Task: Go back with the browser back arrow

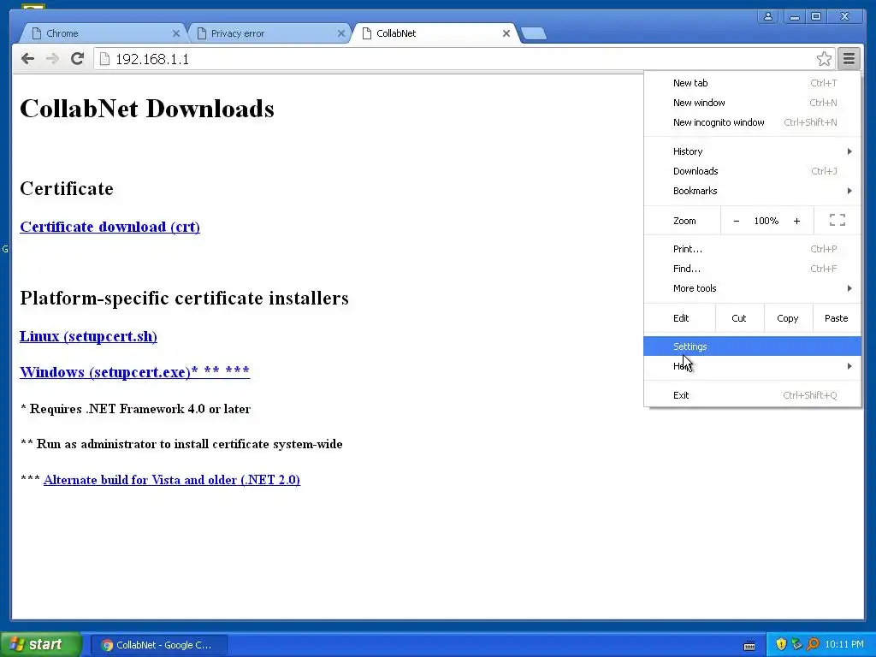Action: 27,59
